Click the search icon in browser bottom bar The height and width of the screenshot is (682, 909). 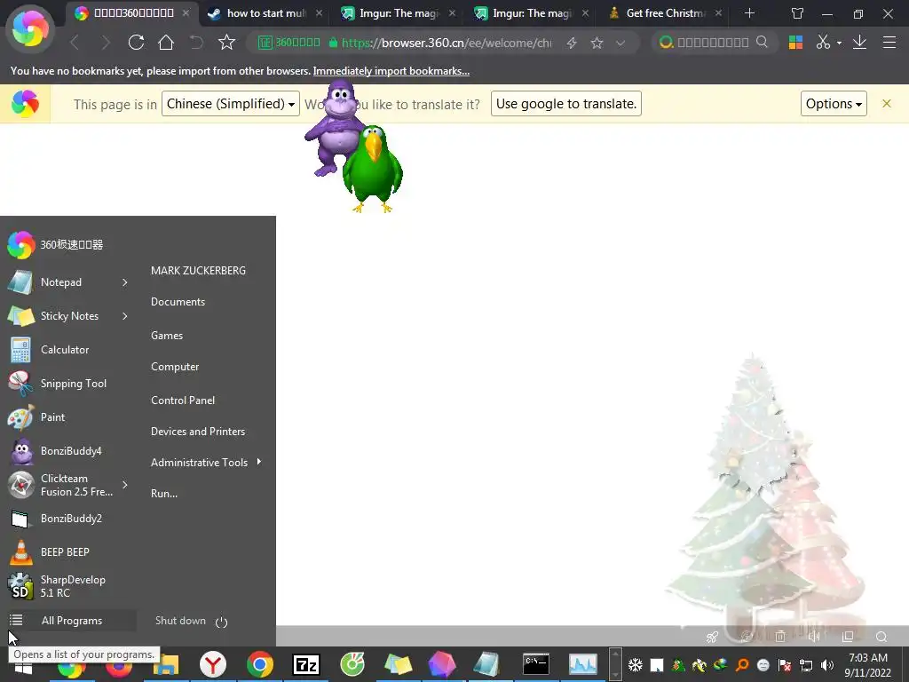(881, 636)
